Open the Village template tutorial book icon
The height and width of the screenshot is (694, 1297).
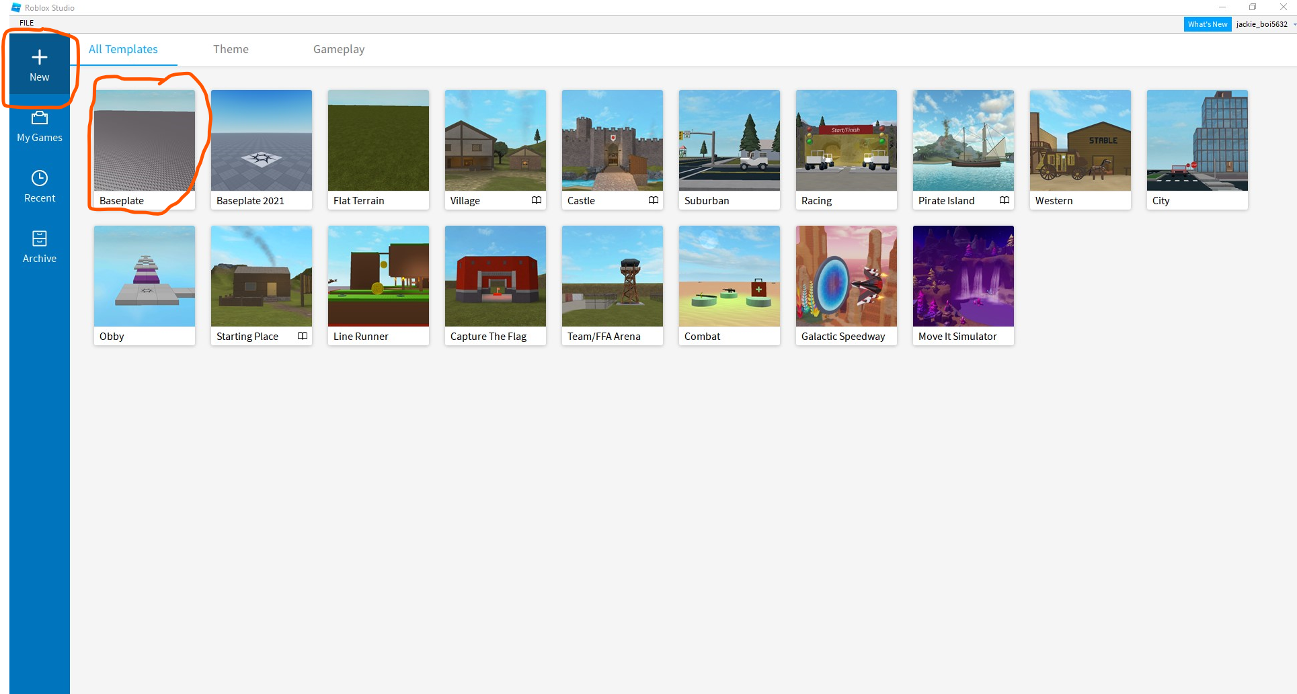(x=536, y=200)
